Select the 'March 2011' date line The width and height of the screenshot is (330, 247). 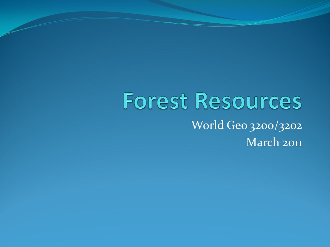tap(274, 142)
